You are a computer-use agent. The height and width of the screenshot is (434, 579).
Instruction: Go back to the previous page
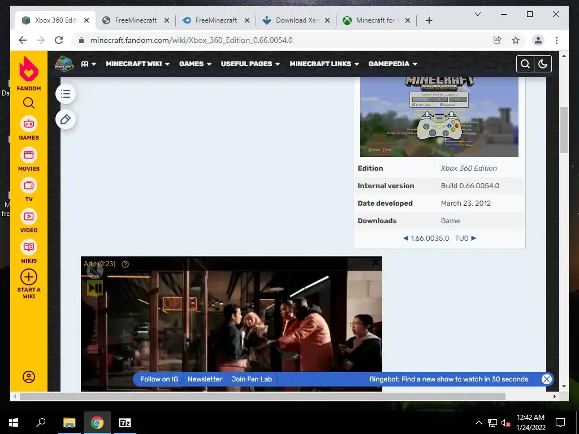(23, 40)
